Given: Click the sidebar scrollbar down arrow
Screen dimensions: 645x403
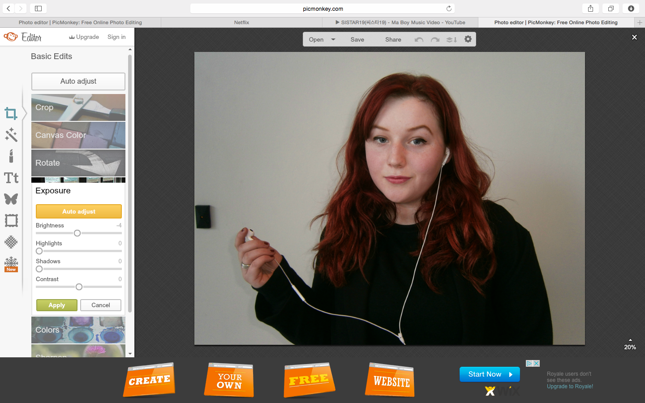Looking at the screenshot, I should click(130, 354).
